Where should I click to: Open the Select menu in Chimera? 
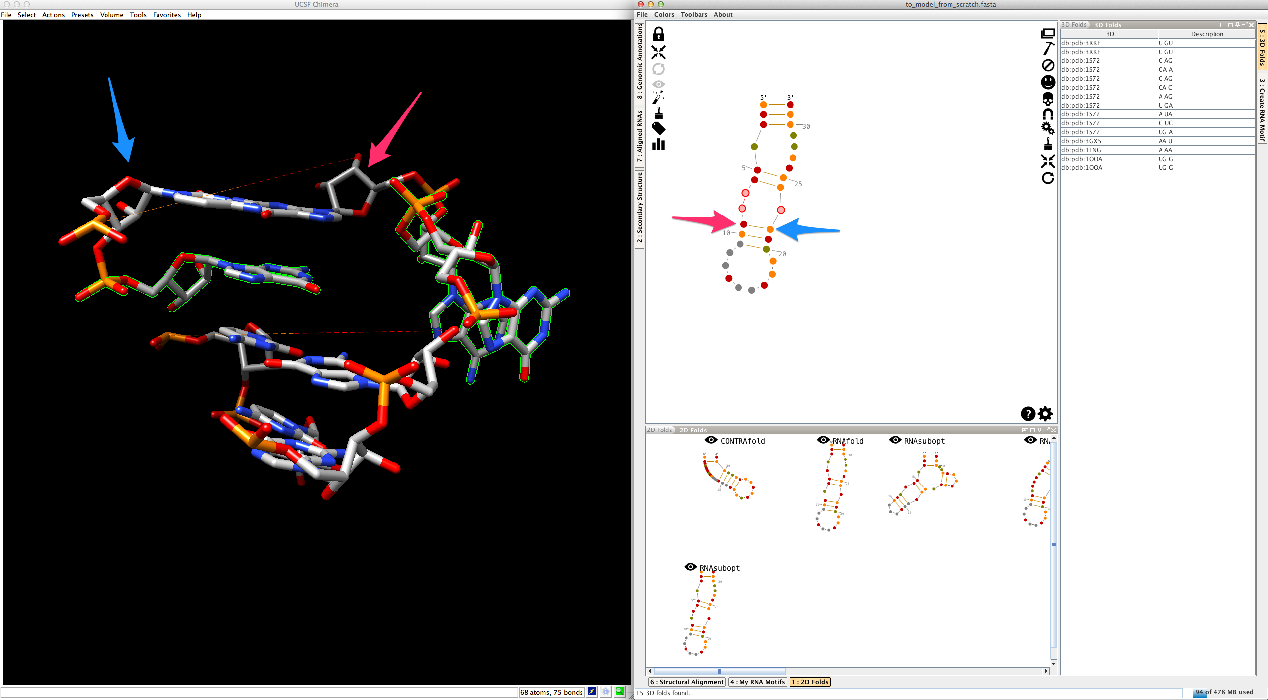click(x=27, y=15)
